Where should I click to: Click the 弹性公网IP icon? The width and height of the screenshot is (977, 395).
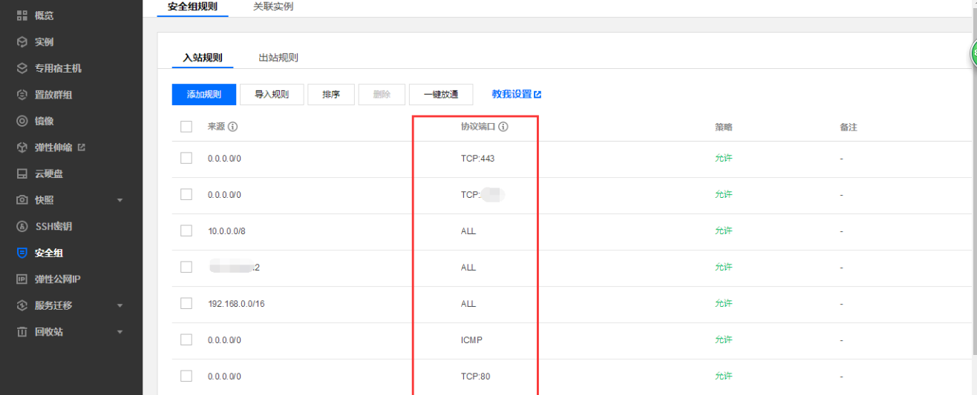click(22, 279)
